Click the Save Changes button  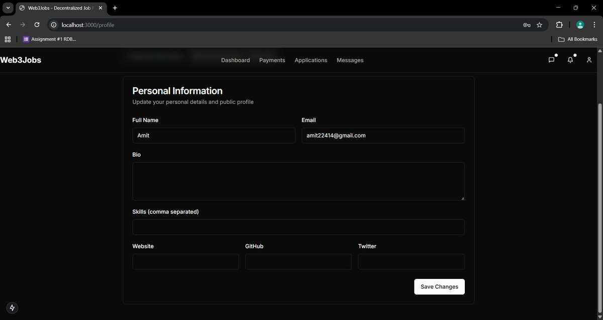(439, 286)
